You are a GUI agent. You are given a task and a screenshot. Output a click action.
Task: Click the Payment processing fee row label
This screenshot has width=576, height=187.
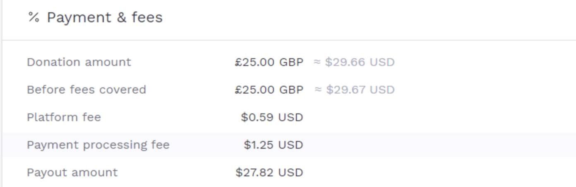[98, 145]
